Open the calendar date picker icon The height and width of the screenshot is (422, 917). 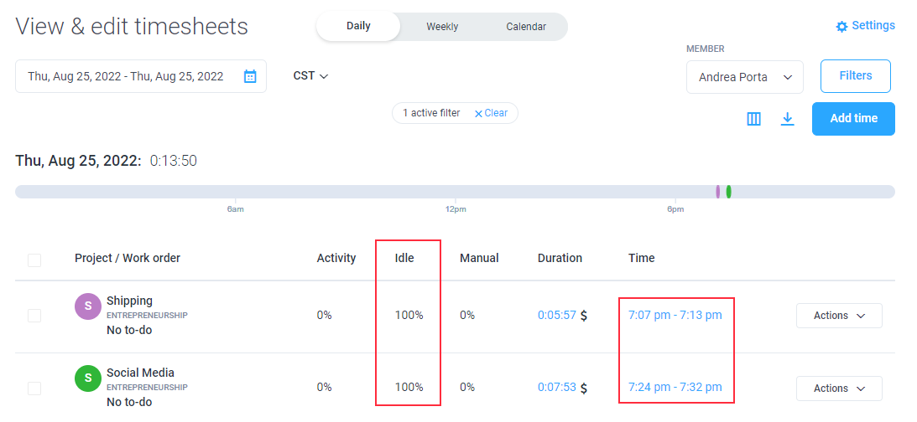(250, 76)
